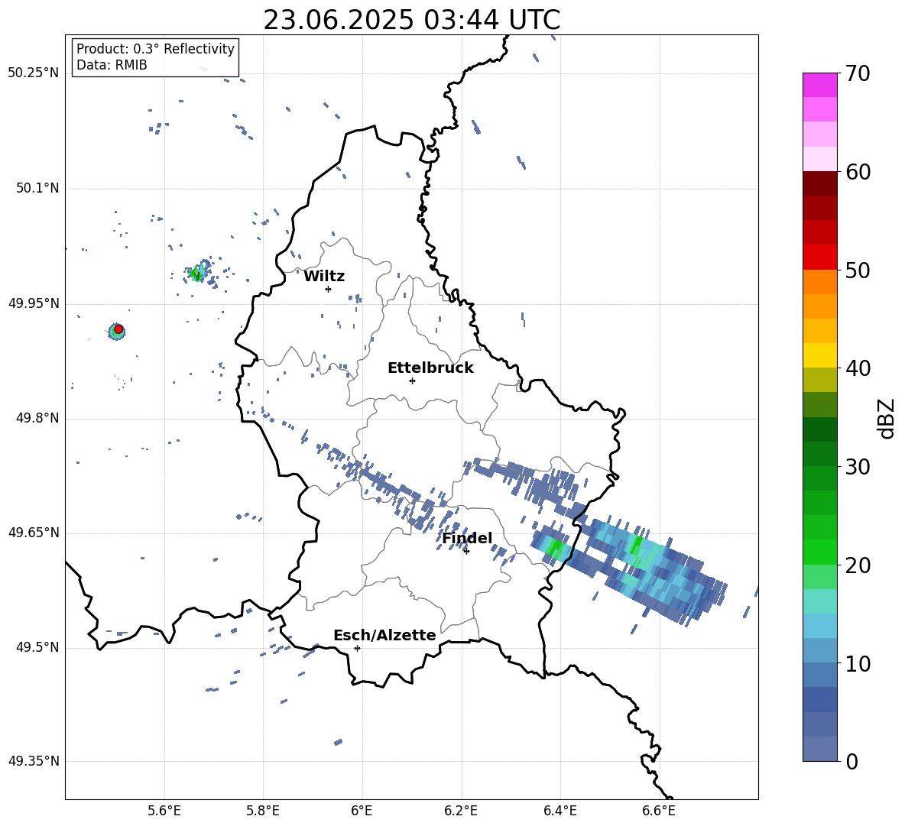Viewport: 905px width, 826px height.
Task: Click the Wiltz city label
Action: (x=324, y=277)
